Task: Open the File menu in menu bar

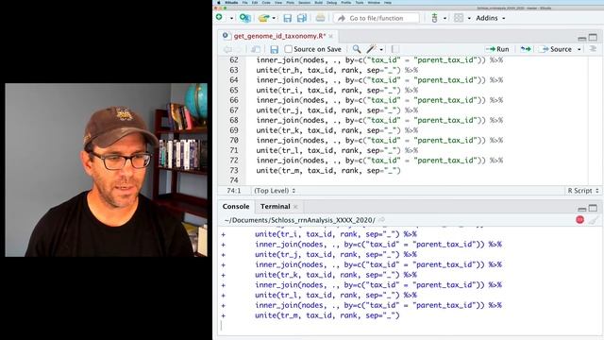Action: (245, 2)
